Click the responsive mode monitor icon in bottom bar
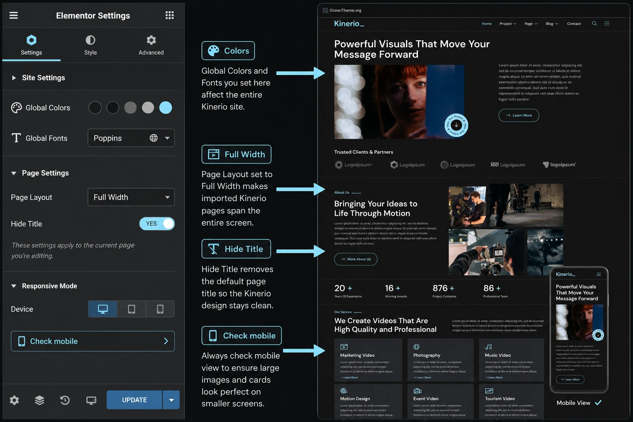 [x=91, y=400]
